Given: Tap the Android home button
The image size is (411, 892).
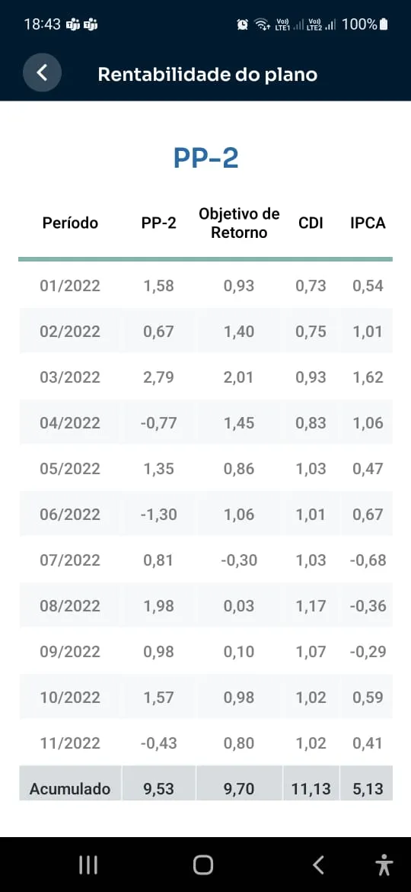Looking at the screenshot, I should pos(203,865).
